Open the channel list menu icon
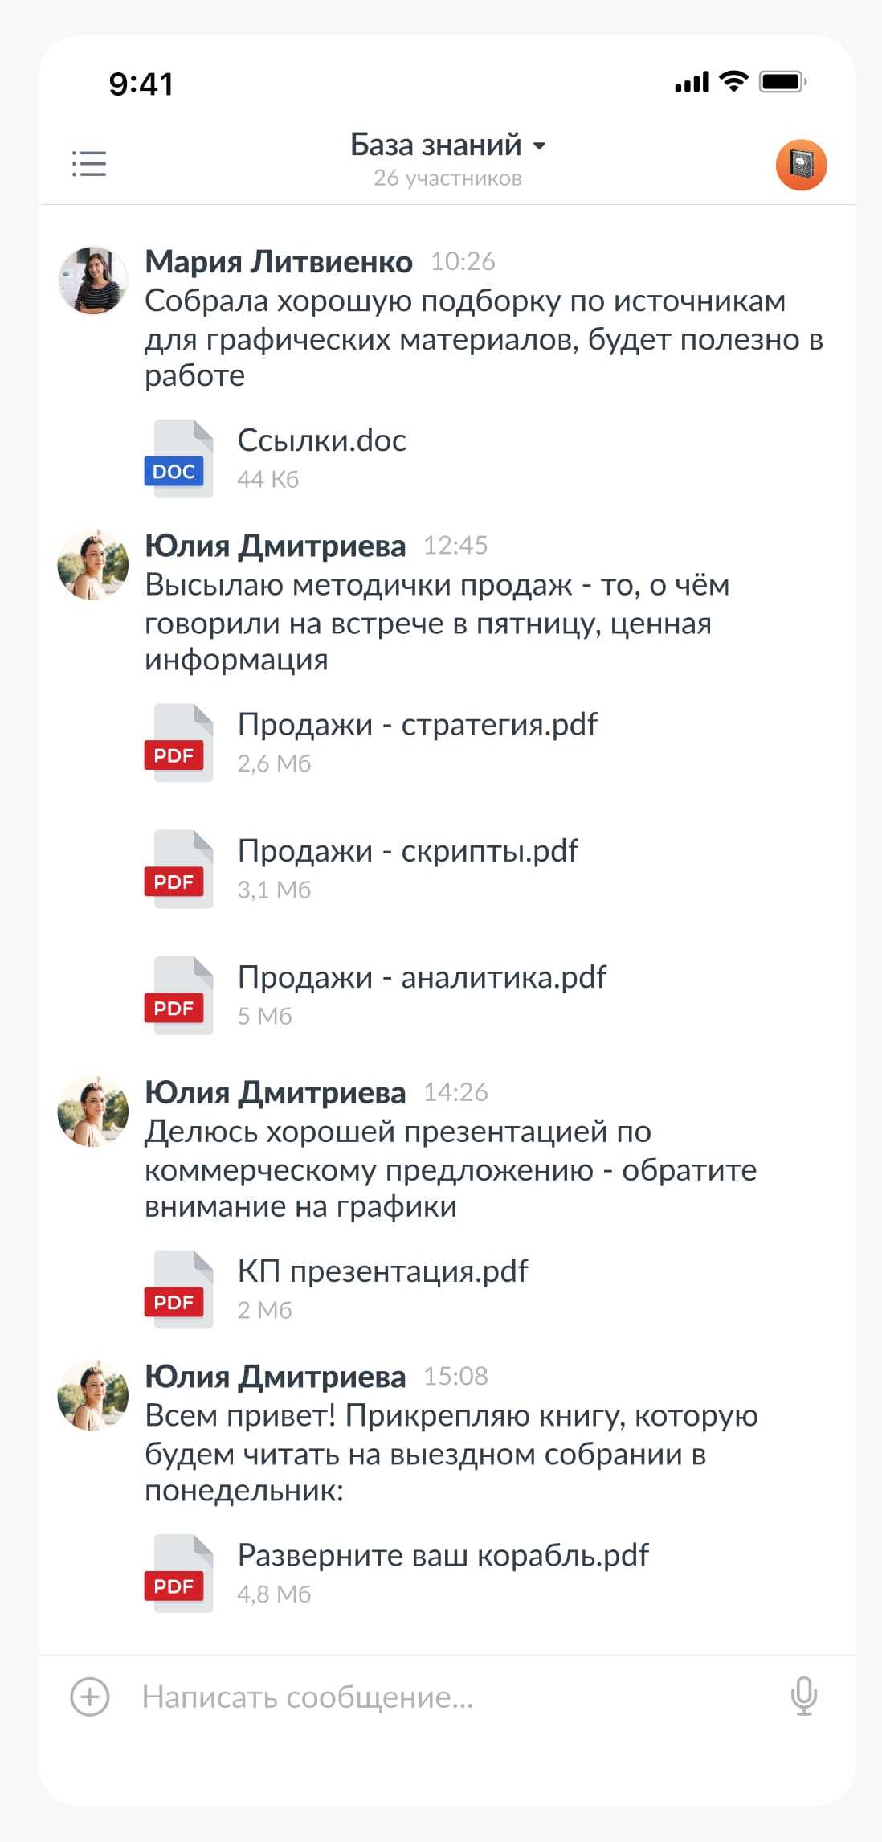 click(x=89, y=163)
